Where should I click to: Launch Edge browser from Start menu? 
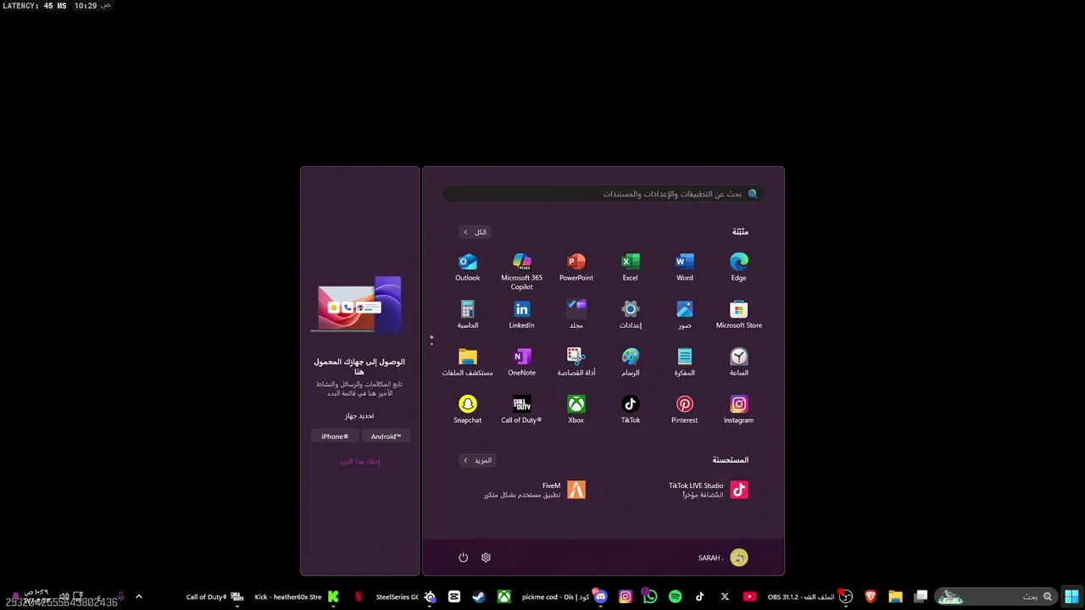pos(739,267)
